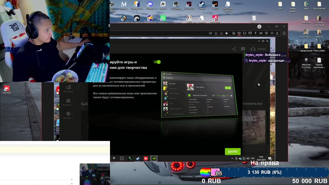Open notifications icon in GeForce Experience
The width and height of the screenshot is (329, 185).
tap(243, 49)
